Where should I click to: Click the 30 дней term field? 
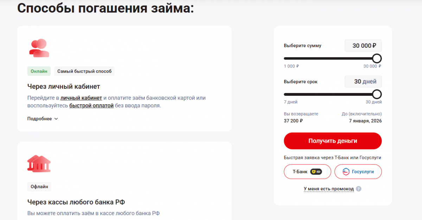(363, 81)
